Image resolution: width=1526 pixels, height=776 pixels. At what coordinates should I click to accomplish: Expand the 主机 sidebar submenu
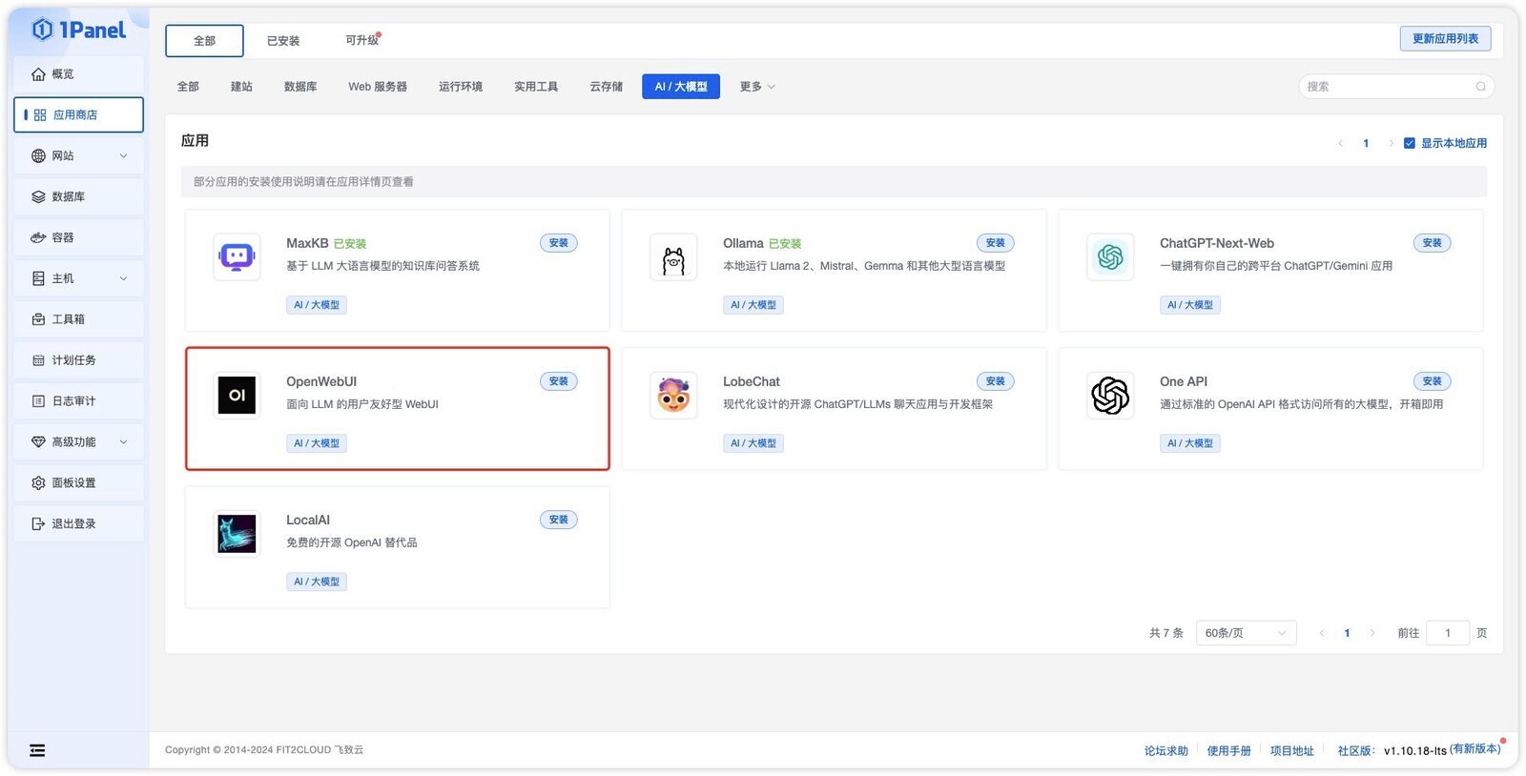(x=123, y=279)
